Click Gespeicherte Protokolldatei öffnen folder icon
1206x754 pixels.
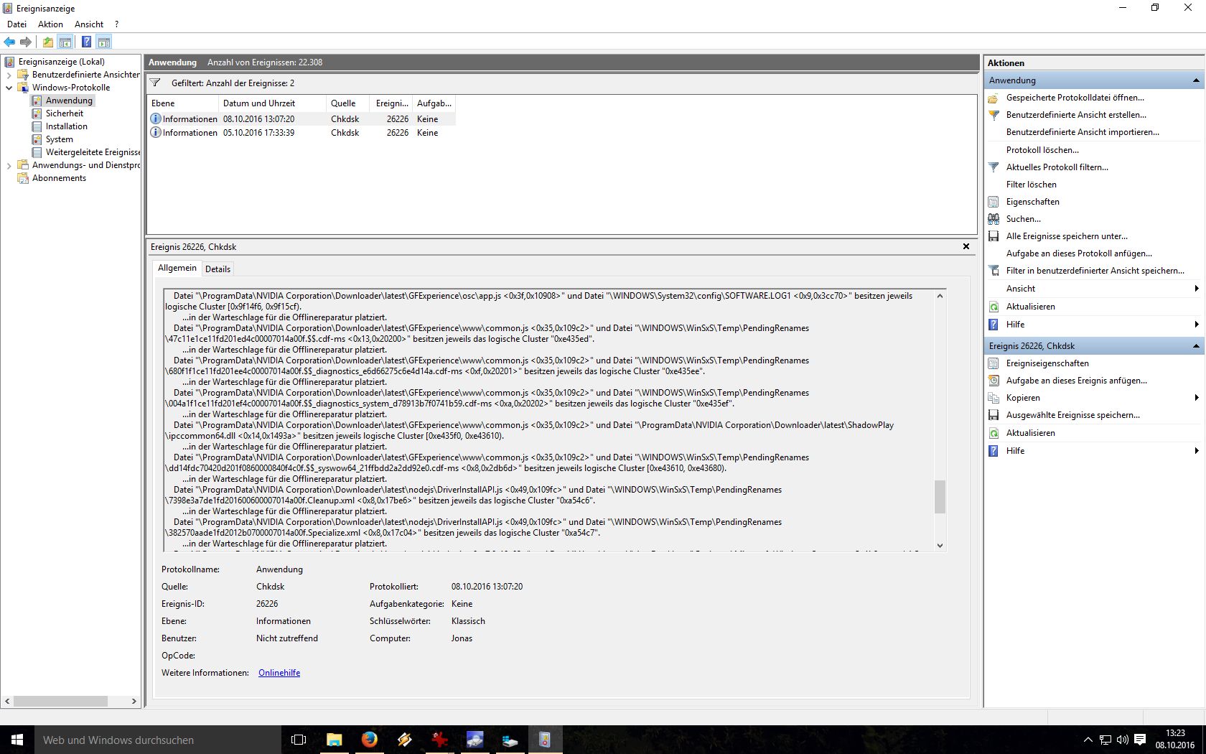tap(994, 98)
